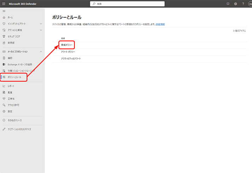Open the app launcher waffle icon

(x=4, y=4)
